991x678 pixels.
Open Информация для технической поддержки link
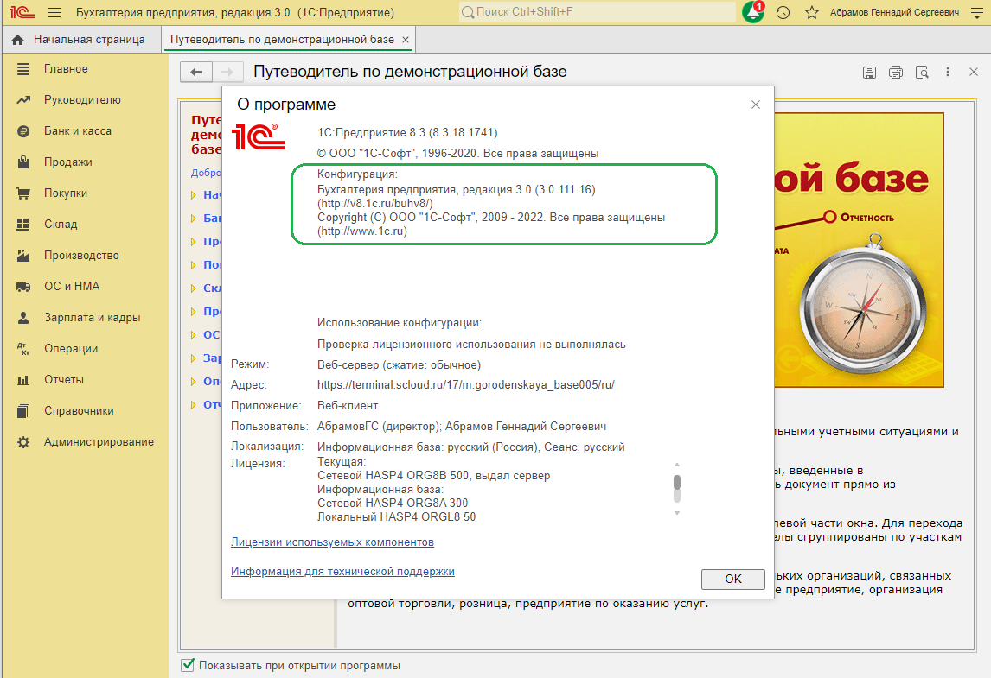coord(342,571)
